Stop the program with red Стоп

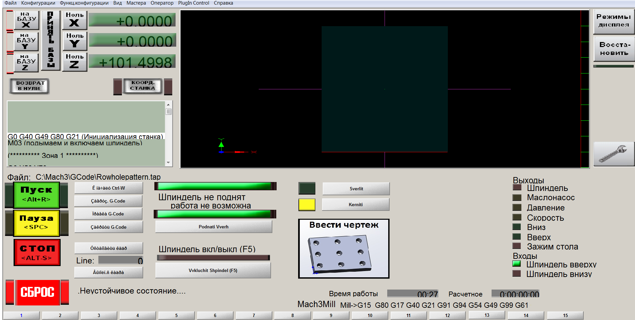(37, 252)
